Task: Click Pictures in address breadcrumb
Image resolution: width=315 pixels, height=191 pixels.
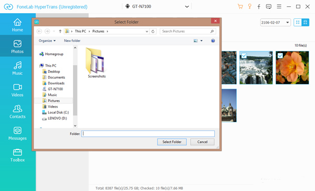Action: (98, 31)
